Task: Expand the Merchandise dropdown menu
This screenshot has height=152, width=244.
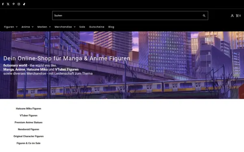Action: (65, 27)
